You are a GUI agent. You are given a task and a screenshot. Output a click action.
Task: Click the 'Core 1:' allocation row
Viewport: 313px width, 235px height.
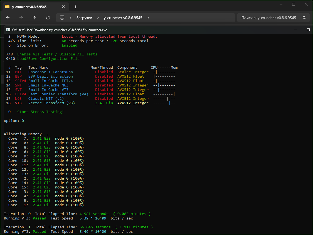pyautogui.click(x=46, y=205)
